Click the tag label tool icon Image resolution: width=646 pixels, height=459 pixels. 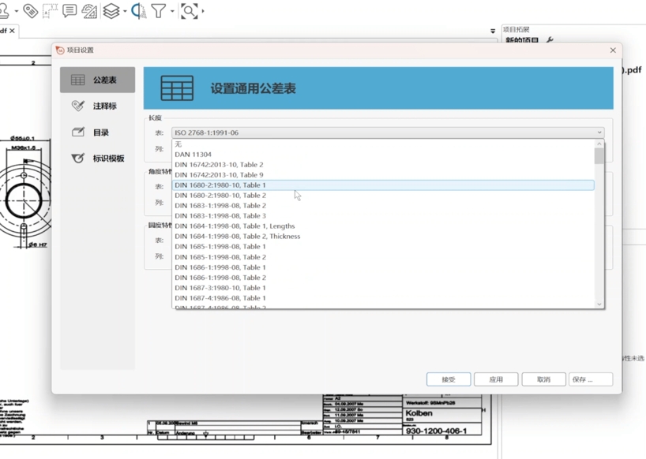coord(30,11)
